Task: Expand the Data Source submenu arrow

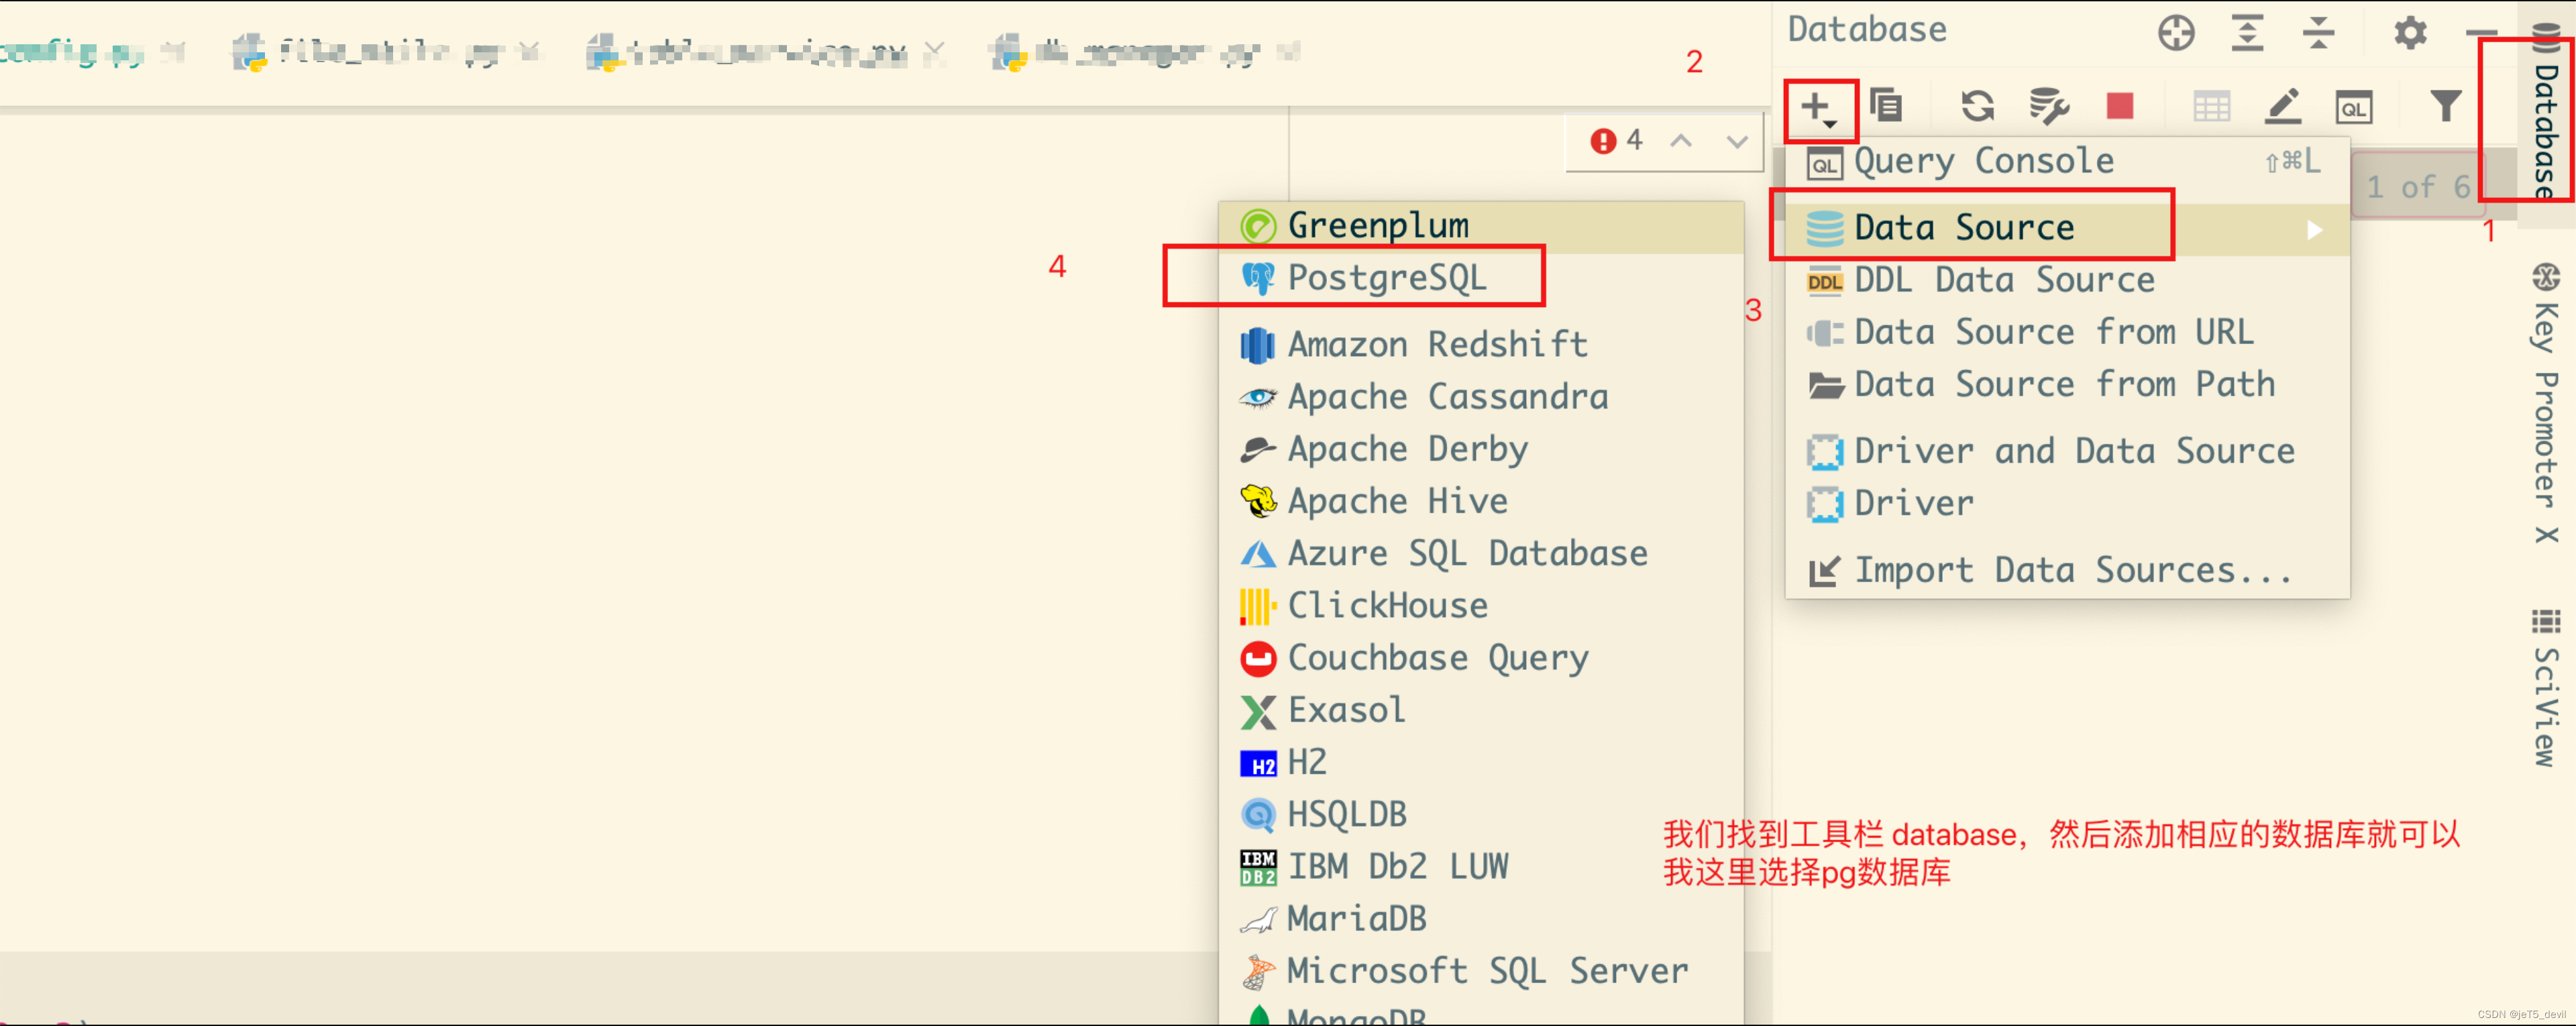Action: tap(2313, 230)
